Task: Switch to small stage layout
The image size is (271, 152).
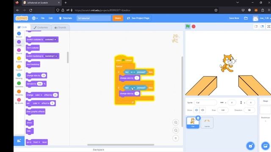Action: pos(256,27)
